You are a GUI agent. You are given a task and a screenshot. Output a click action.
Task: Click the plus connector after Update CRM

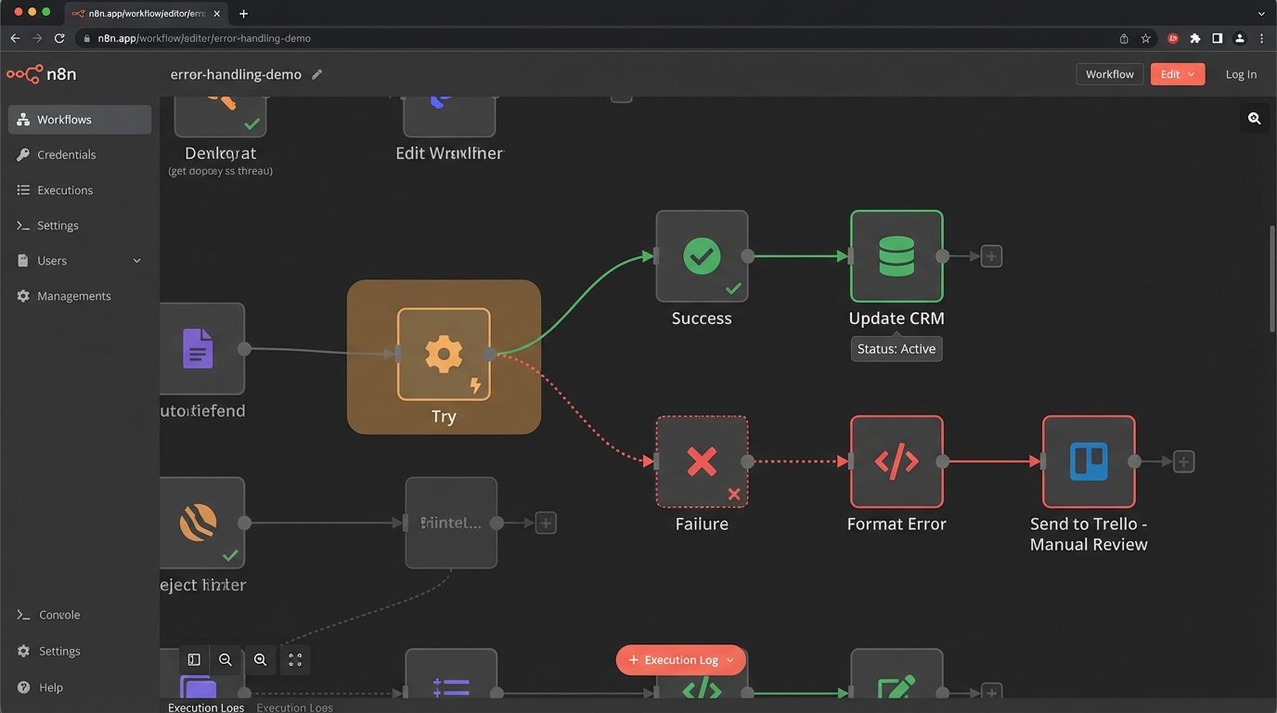coord(990,255)
